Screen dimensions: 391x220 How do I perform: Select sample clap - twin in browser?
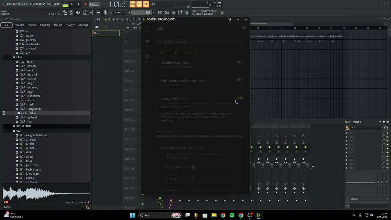click(x=29, y=113)
